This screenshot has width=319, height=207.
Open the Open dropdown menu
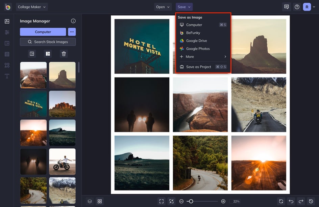pyautogui.click(x=163, y=7)
